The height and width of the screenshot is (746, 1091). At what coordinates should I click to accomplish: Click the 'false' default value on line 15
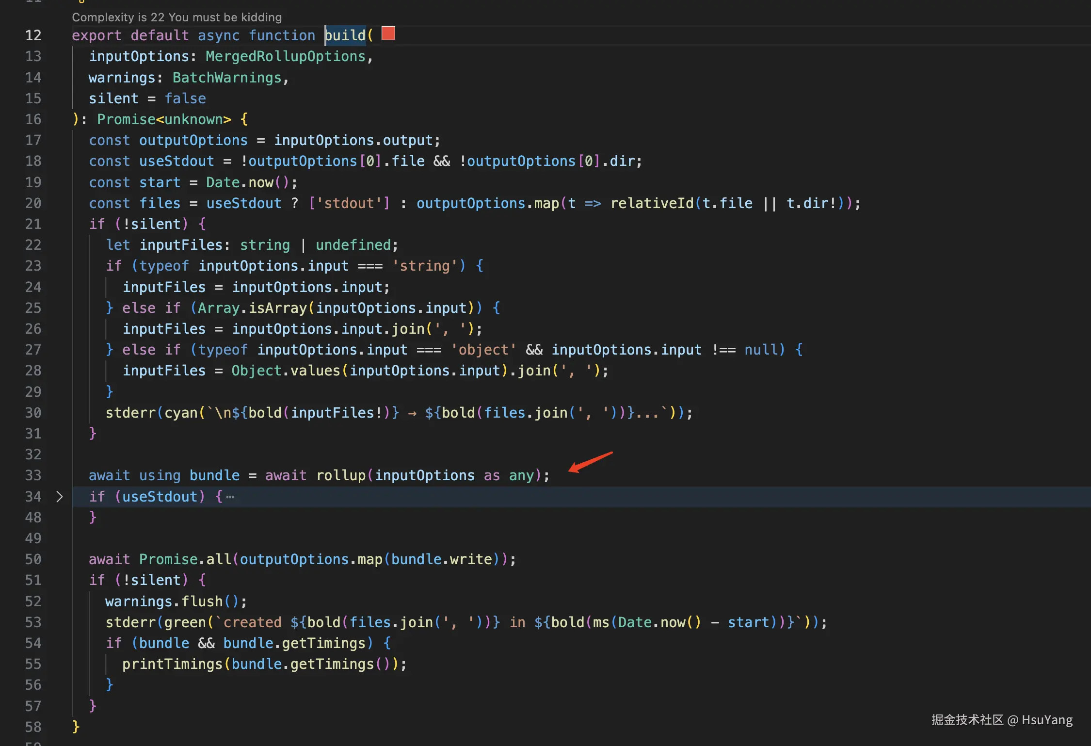click(185, 98)
